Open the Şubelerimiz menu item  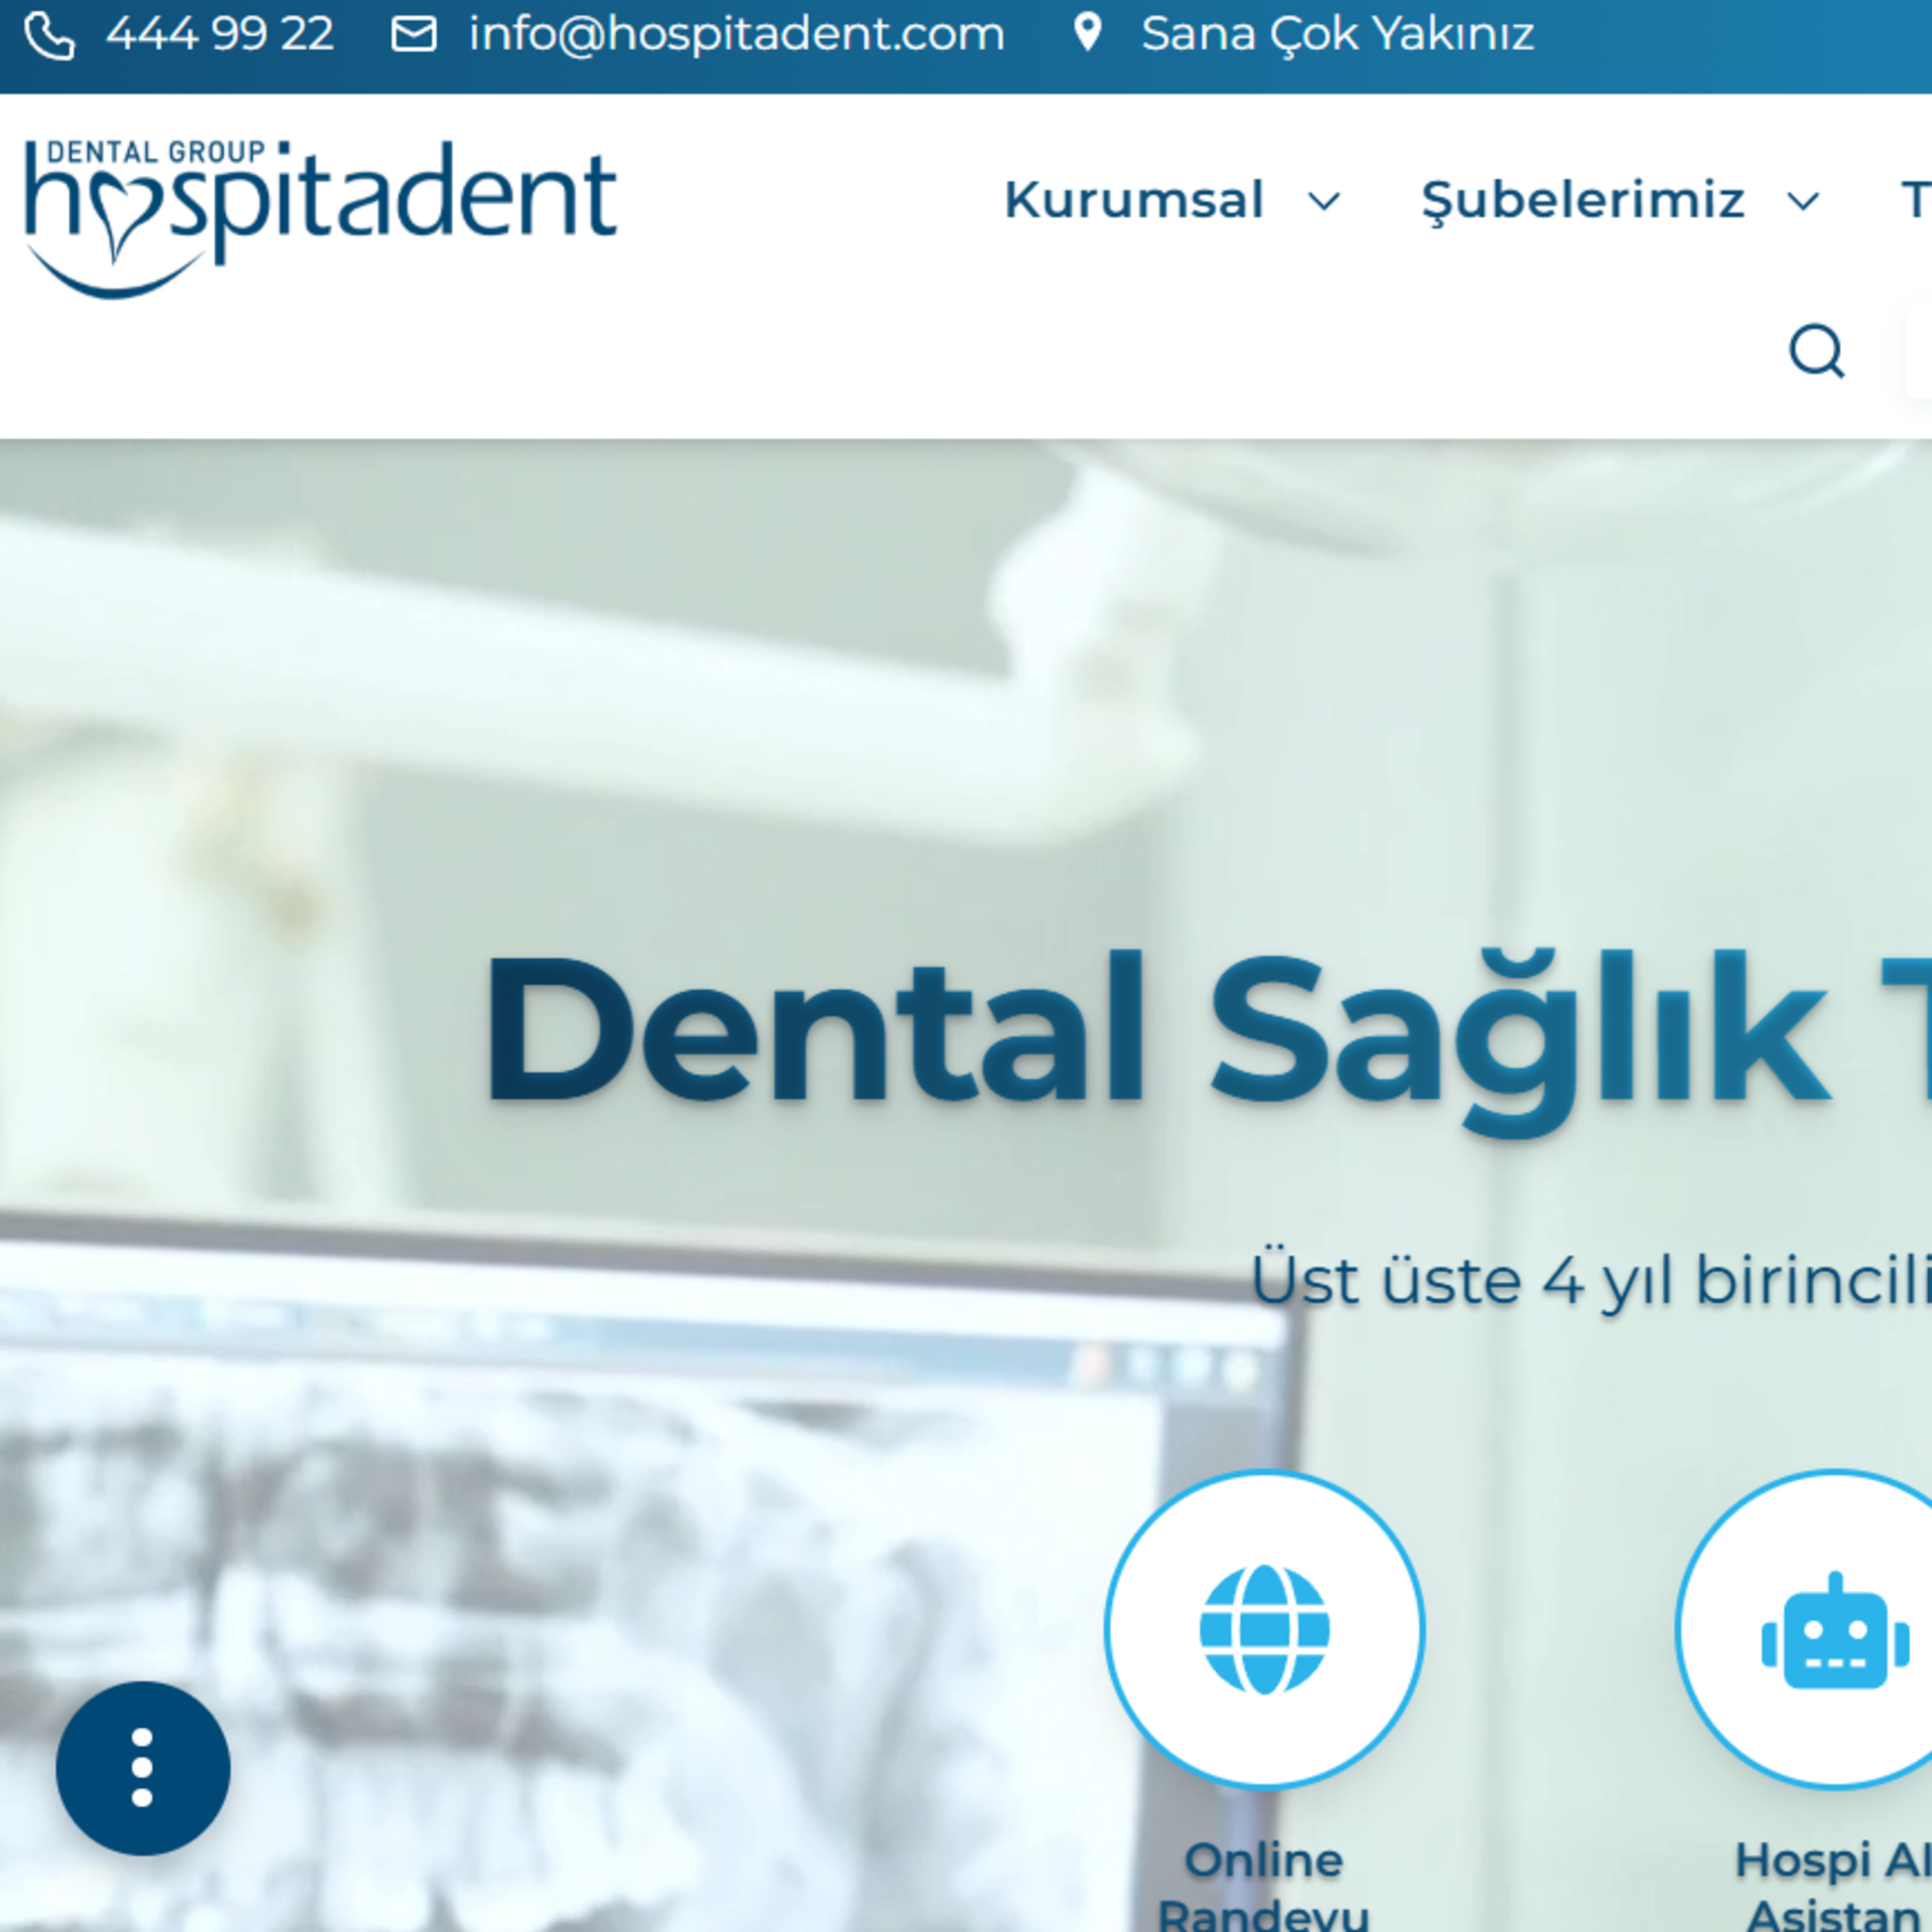pyautogui.click(x=1583, y=199)
